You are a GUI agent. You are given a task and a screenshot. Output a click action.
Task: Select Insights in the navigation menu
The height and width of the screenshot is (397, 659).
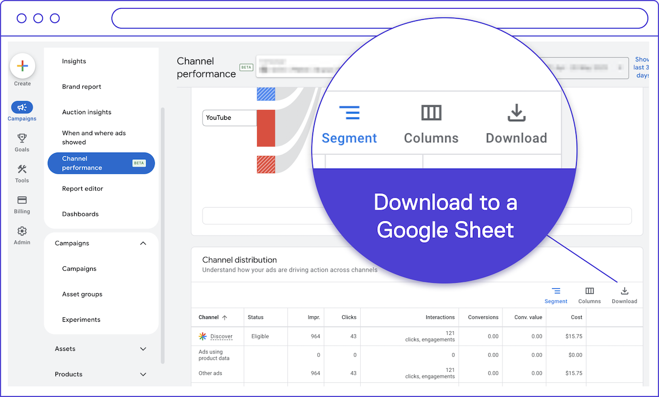click(x=74, y=61)
